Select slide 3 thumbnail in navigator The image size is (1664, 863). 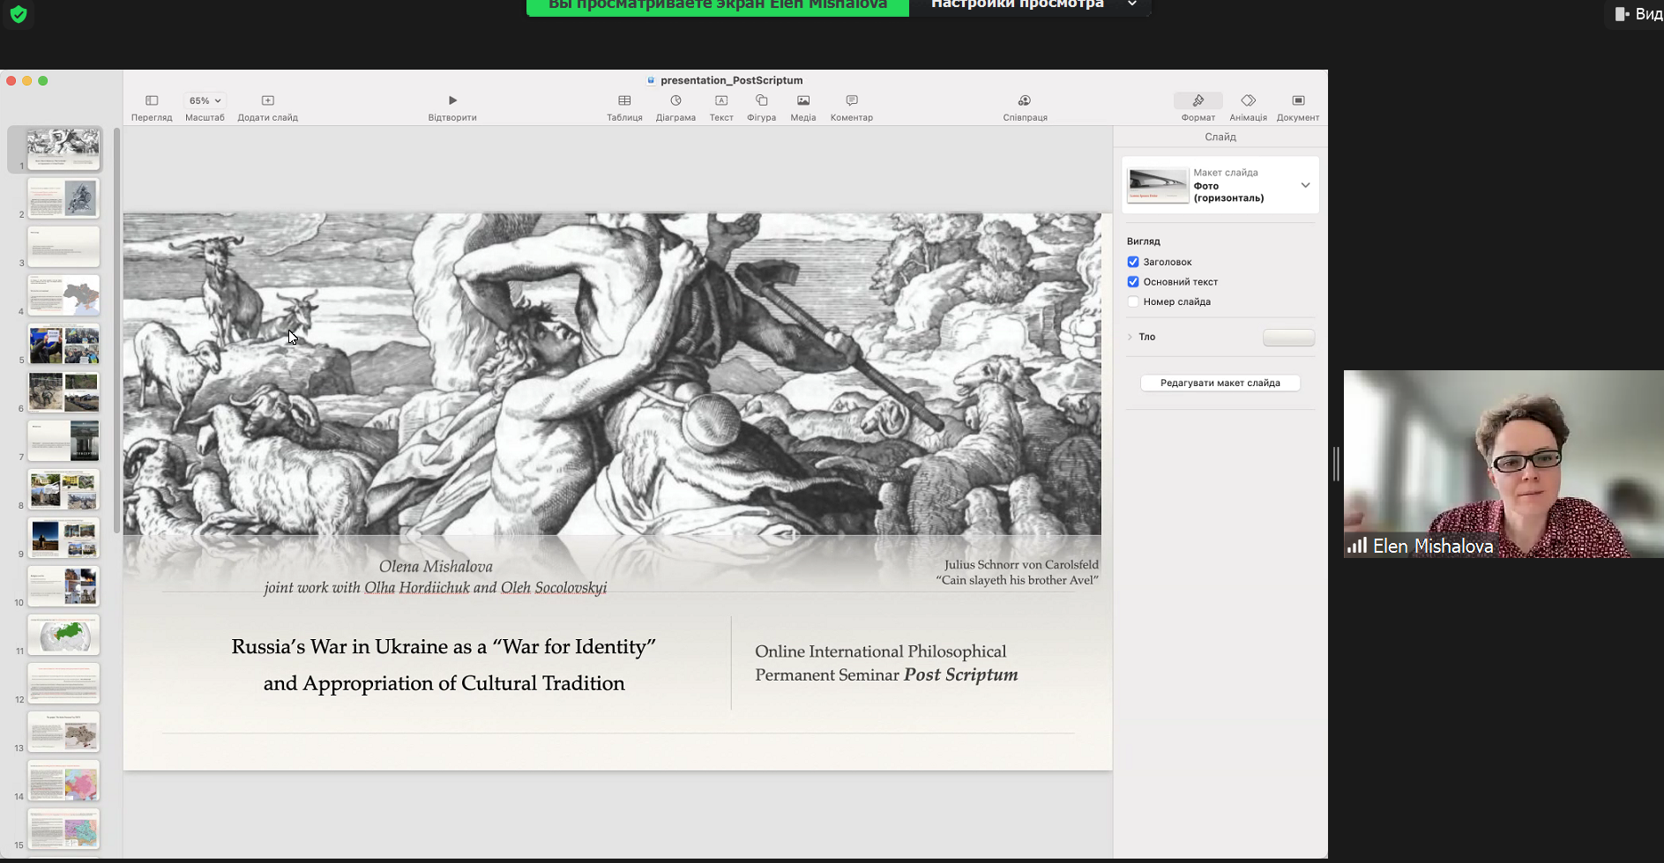tap(63, 246)
